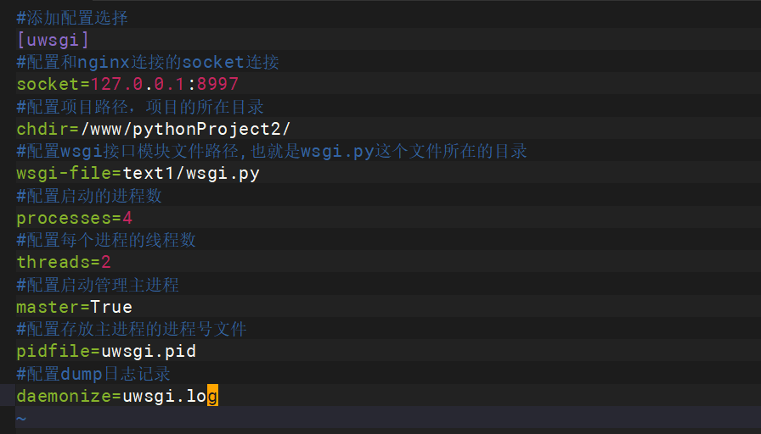
Task: Place cursor on socket=127.0.0.1:8997 line
Action: (127, 84)
